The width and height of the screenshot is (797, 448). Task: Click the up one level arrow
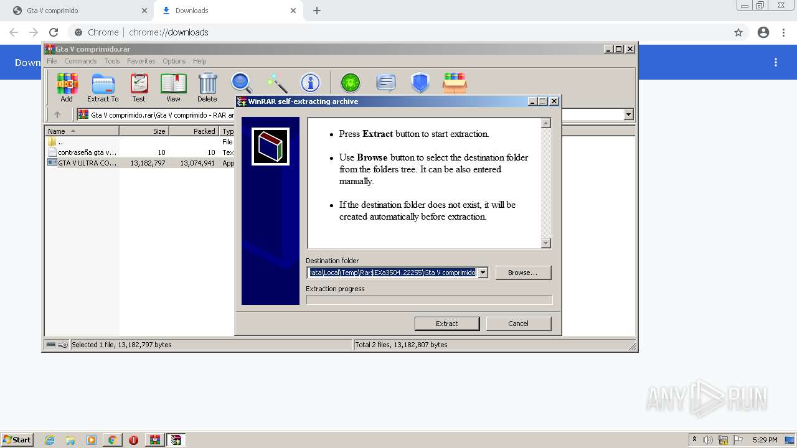(57, 114)
